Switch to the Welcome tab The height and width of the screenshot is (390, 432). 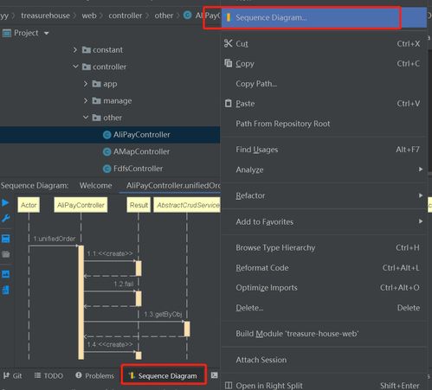point(95,185)
